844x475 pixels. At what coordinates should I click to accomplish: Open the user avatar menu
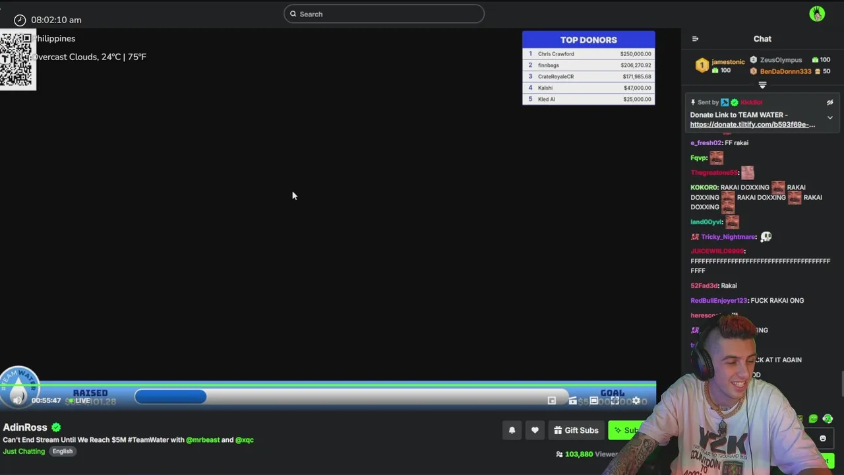[x=817, y=14]
